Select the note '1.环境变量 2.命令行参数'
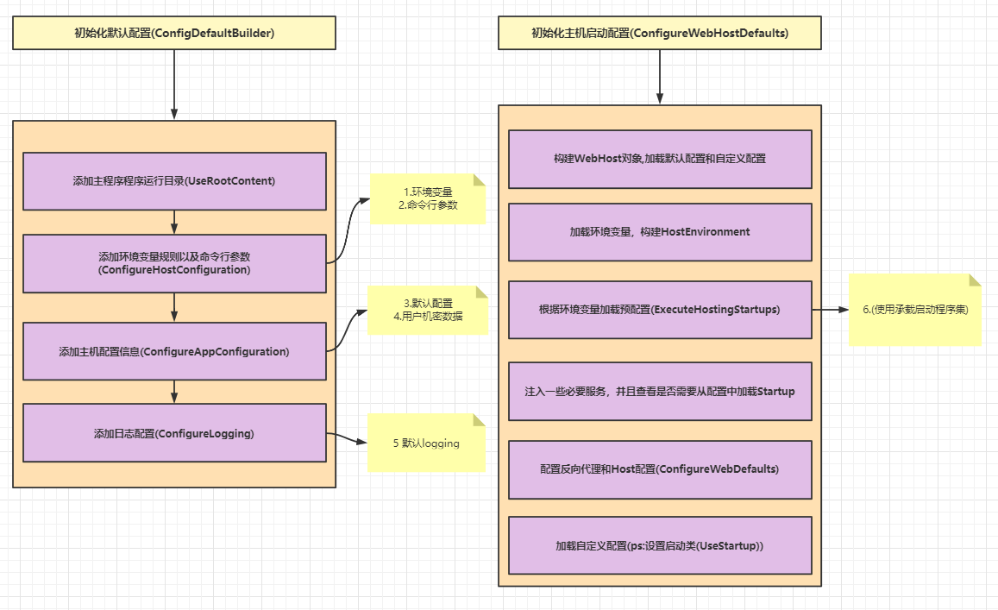Screen dimensions: 998x610 (428, 198)
